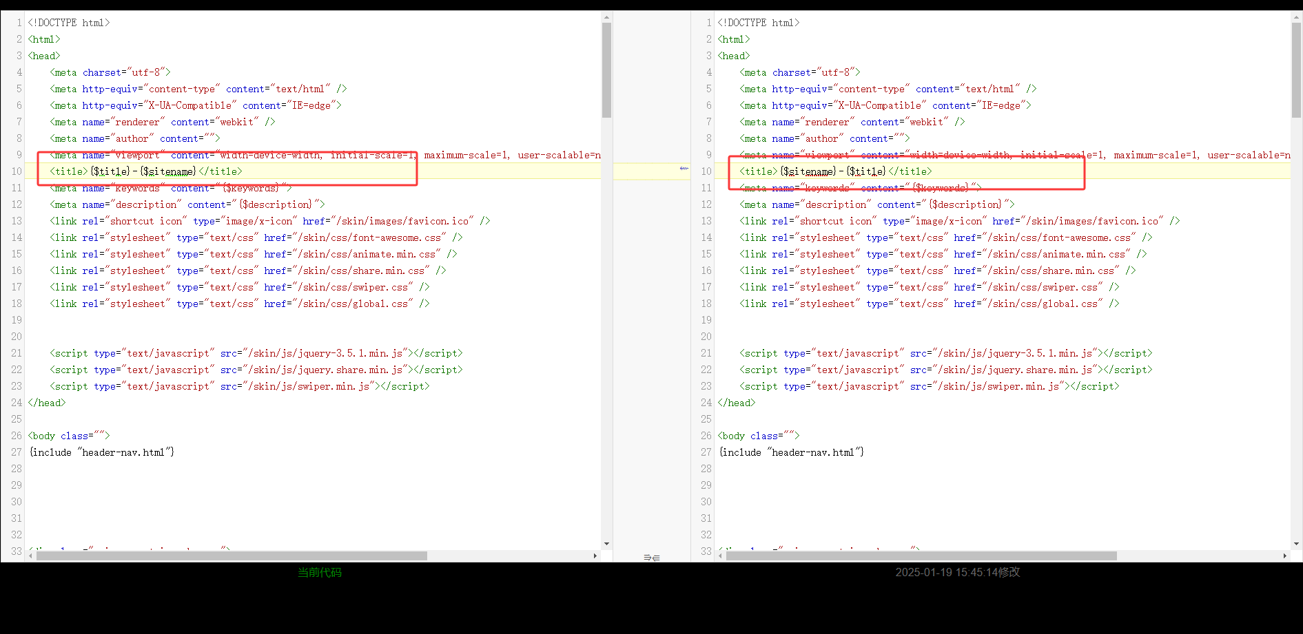
Task: Click the left pane's vertical scrollbar thumb
Action: (606, 70)
